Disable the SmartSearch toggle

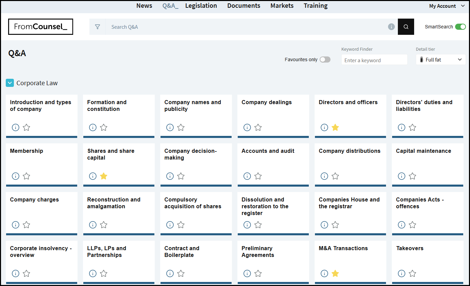460,27
